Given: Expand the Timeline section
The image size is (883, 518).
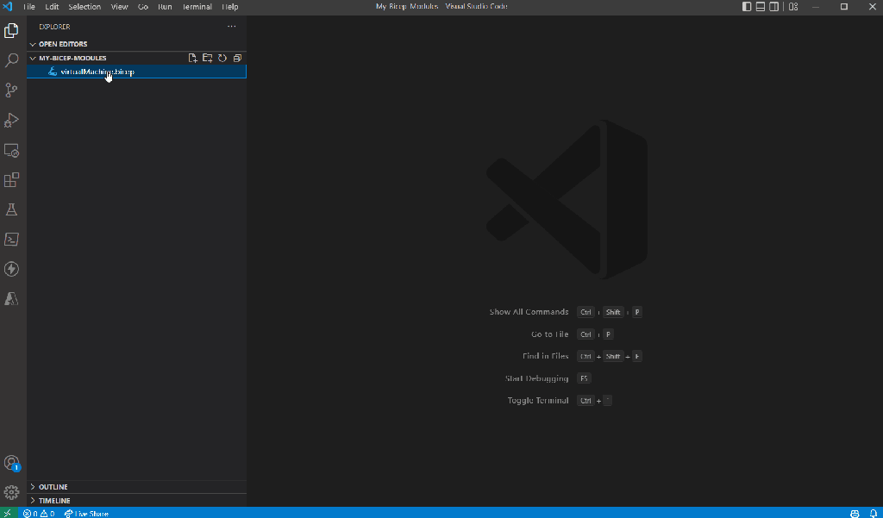Looking at the screenshot, I should pos(54,501).
